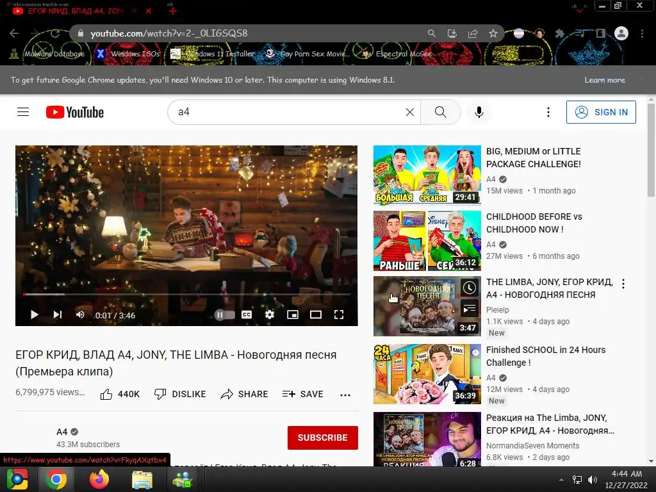The width and height of the screenshot is (656, 492).
Task: Save video to playlist
Action: [302, 394]
